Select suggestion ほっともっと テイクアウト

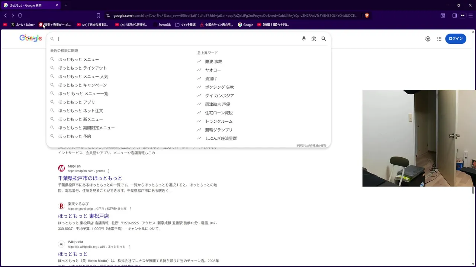tap(82, 68)
